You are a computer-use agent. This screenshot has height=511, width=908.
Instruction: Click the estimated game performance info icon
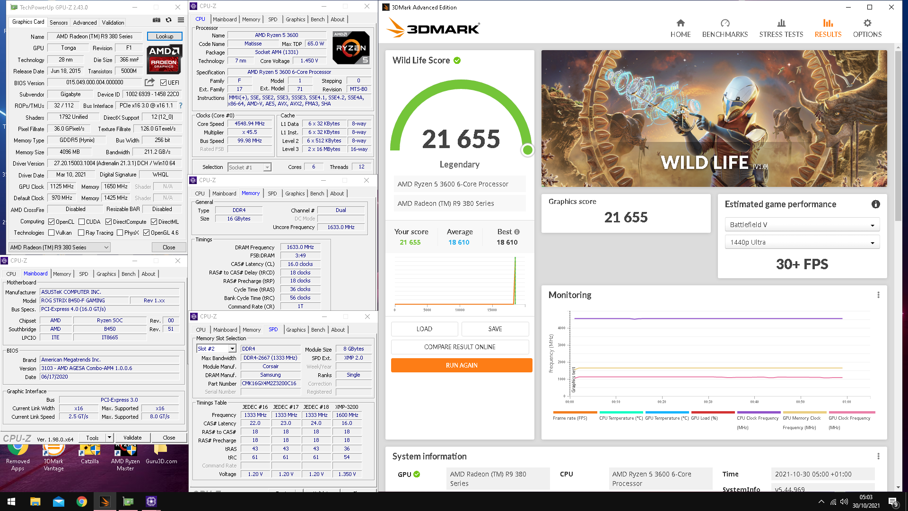(876, 204)
